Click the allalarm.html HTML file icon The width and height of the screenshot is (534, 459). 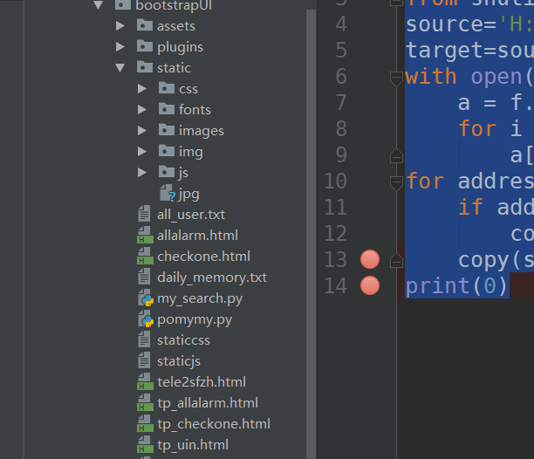click(145, 236)
